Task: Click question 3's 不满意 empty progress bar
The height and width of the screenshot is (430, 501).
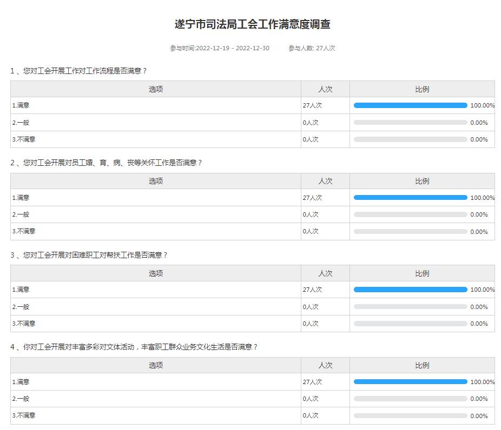Action: pyautogui.click(x=410, y=324)
